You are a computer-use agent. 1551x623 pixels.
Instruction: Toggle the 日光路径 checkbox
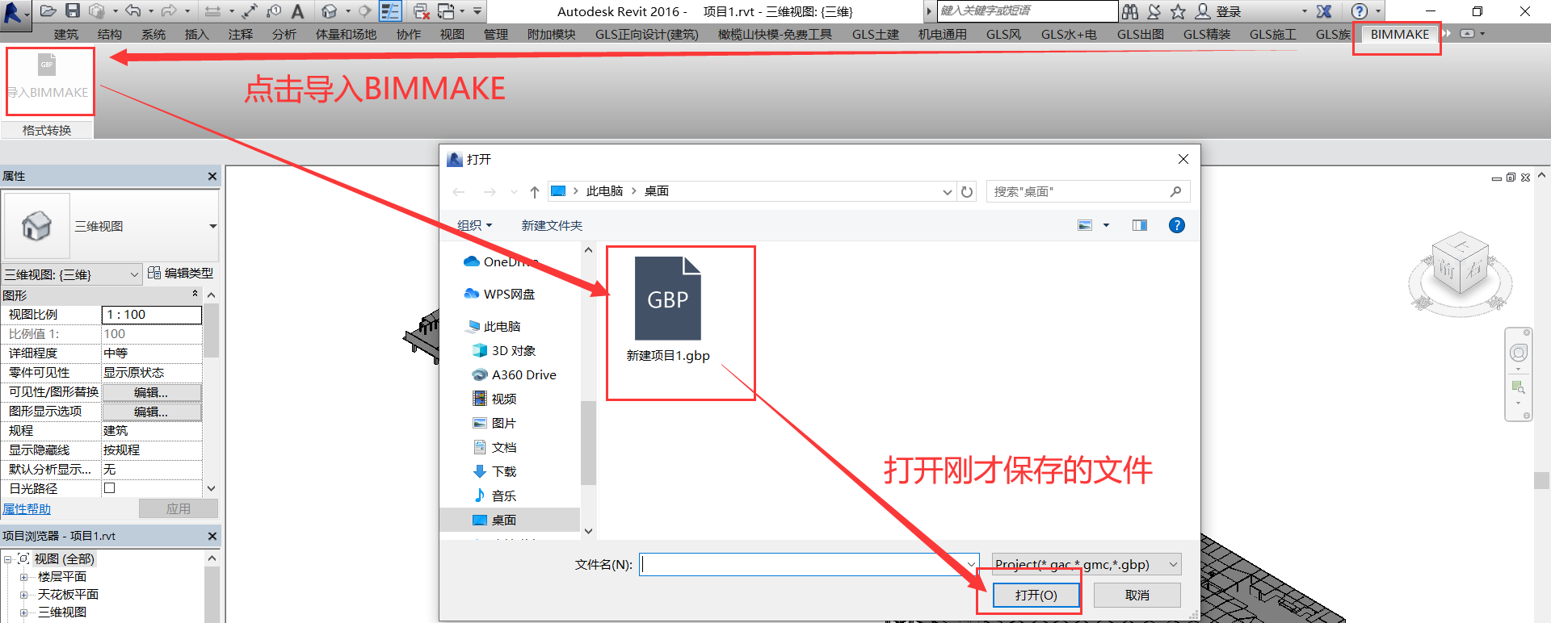(110, 488)
